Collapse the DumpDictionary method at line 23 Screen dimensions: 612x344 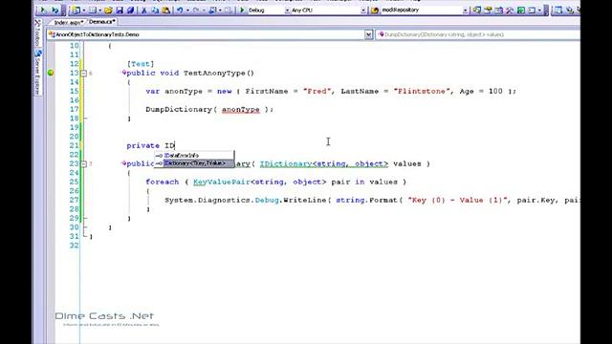83,163
